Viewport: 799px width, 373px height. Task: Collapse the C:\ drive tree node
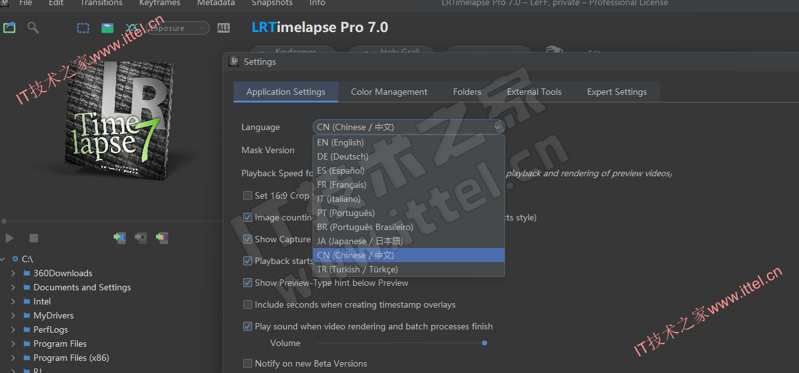point(3,259)
